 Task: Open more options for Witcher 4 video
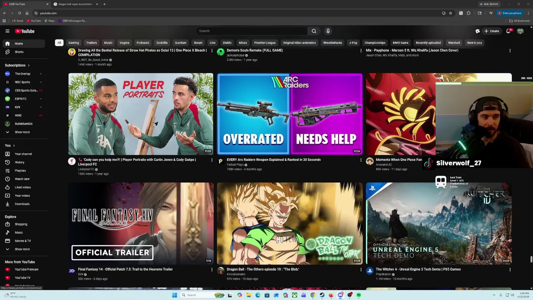pos(510,270)
